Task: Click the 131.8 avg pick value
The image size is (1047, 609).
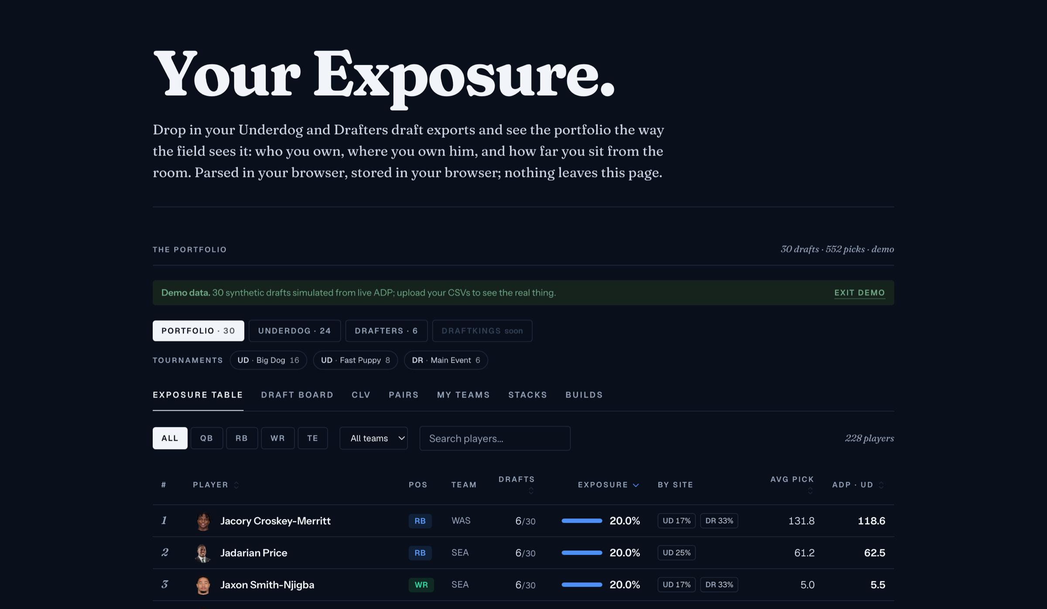Action: [801, 521]
